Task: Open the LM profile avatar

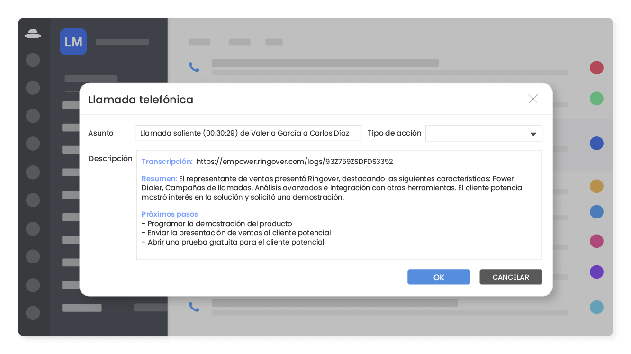Action: point(73,42)
